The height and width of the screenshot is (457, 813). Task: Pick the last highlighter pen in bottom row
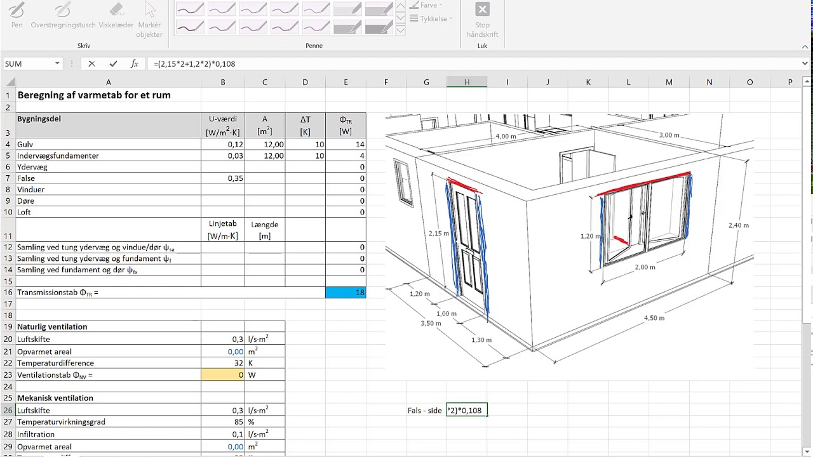[379, 27]
